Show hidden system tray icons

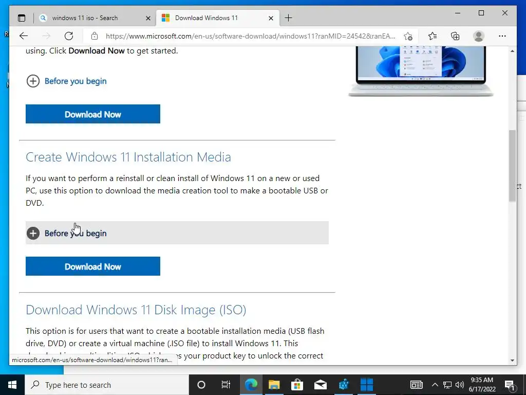[x=435, y=385]
